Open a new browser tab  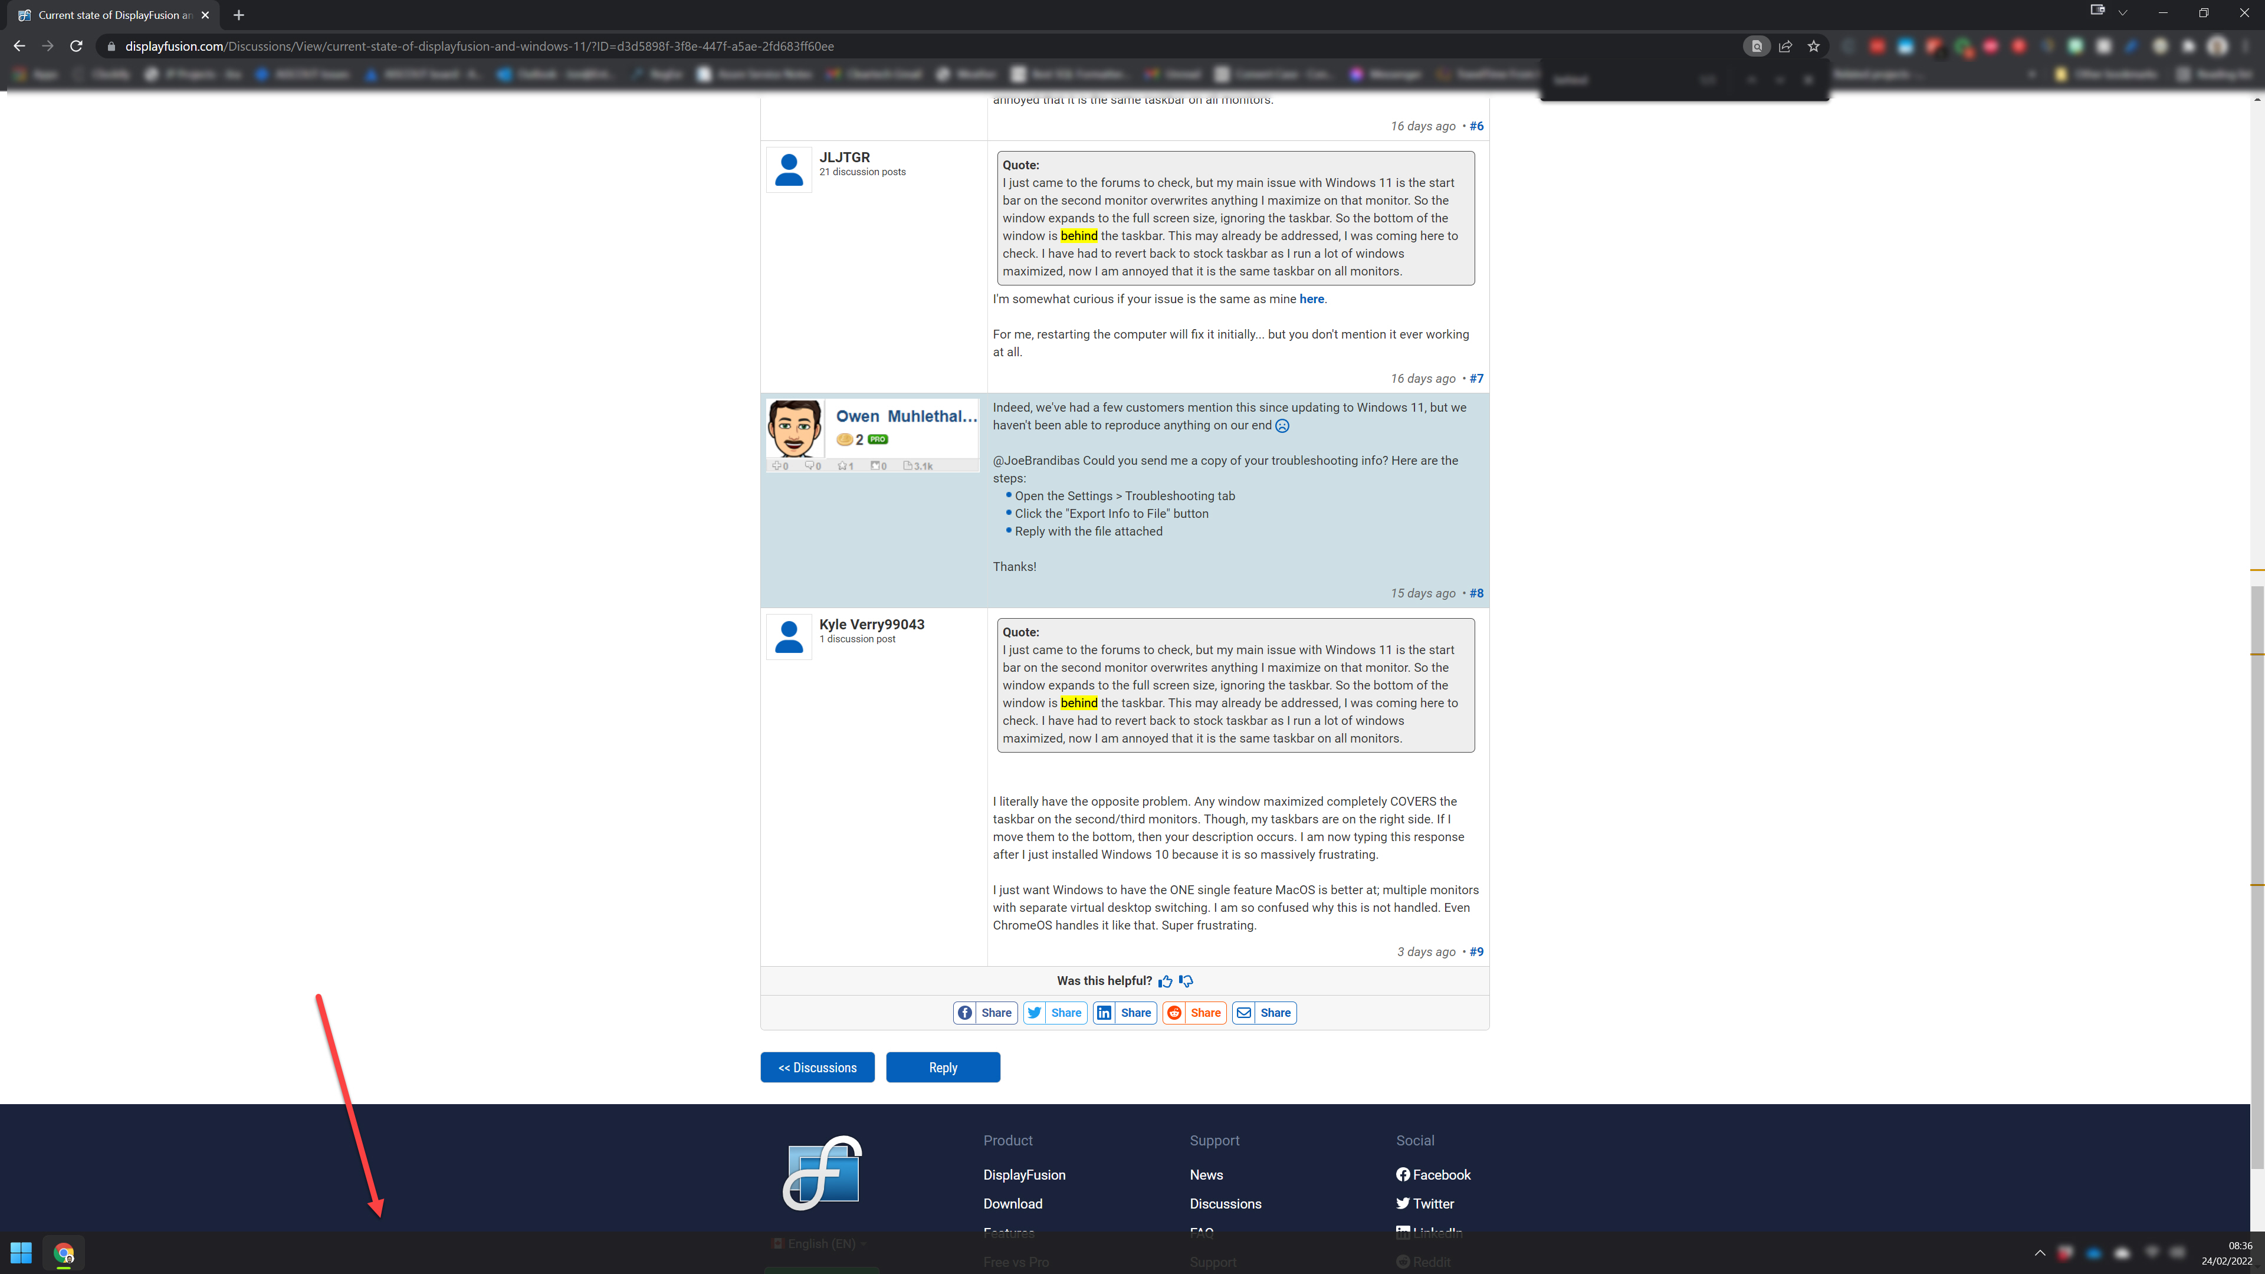pyautogui.click(x=238, y=15)
